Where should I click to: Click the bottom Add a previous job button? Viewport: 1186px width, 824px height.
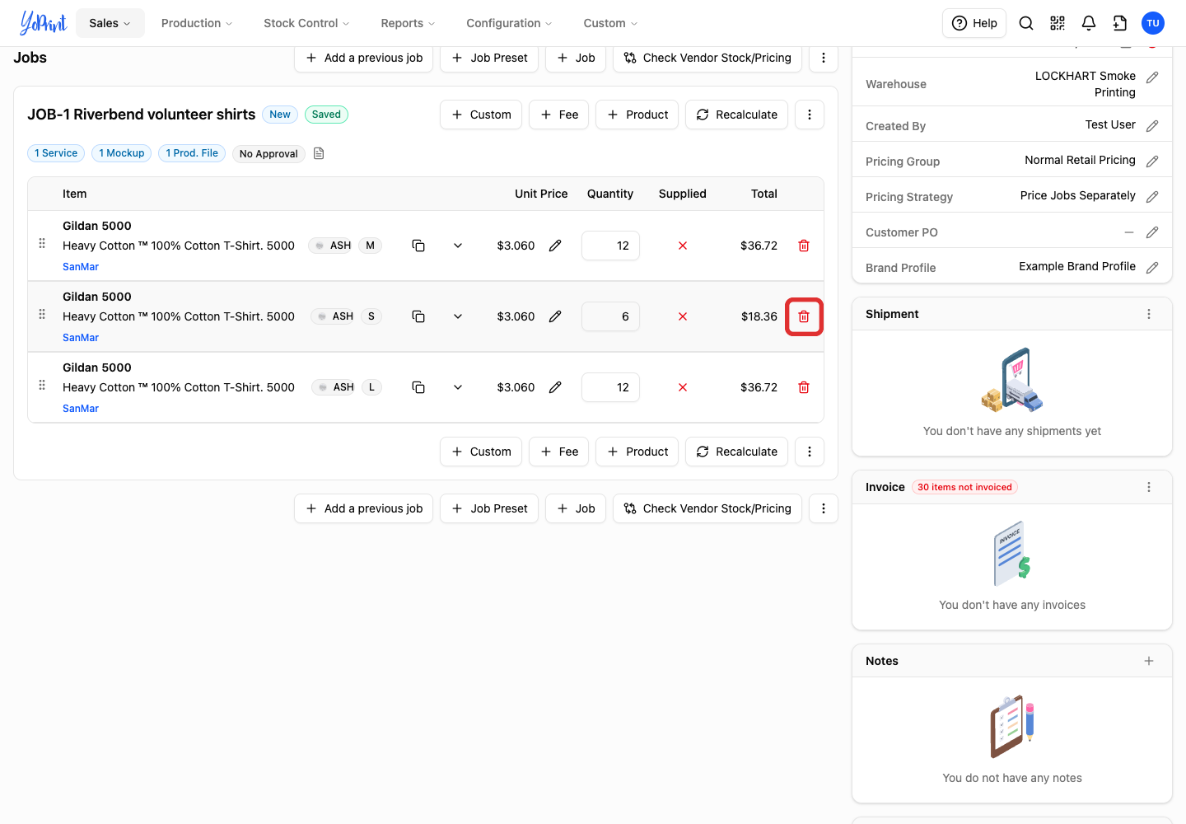(363, 508)
